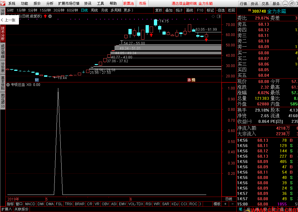Screen dimensions: 298x212
Task: Open the 功能 menu
Action: 24,4
